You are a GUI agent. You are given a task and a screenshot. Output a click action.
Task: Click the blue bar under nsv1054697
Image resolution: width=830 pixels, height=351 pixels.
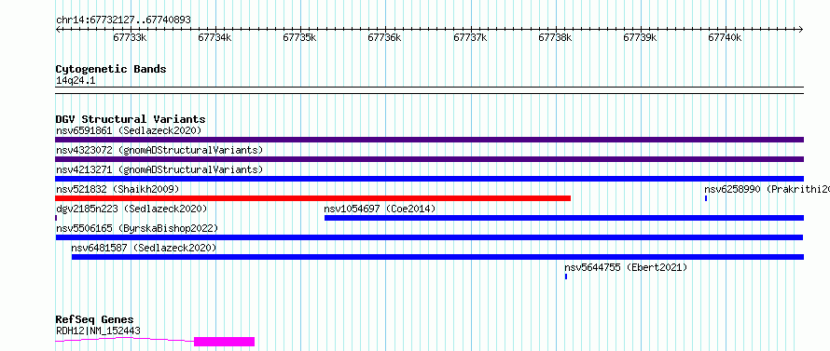[x=564, y=218]
